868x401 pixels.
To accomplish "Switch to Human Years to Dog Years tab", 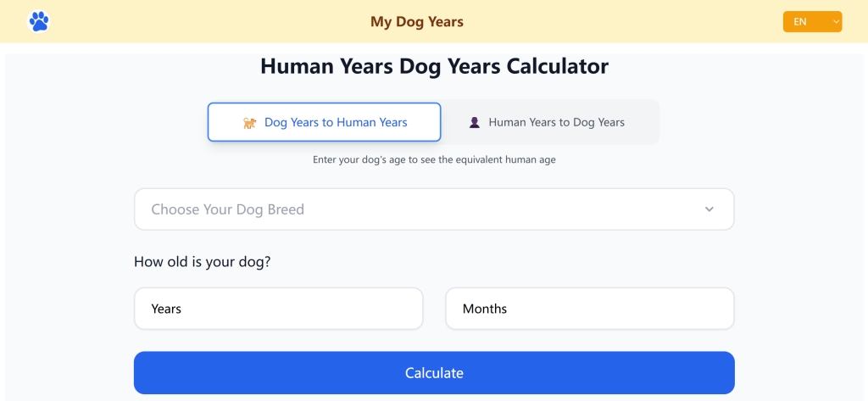I will point(548,122).
